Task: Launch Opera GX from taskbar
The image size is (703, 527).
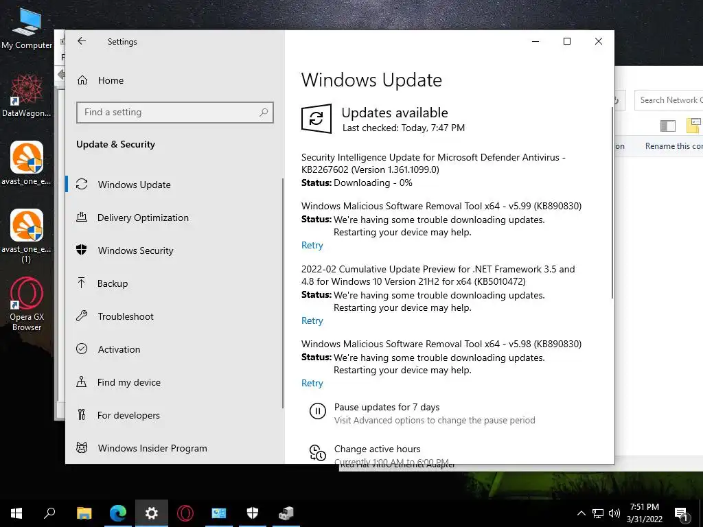Action: tap(185, 513)
